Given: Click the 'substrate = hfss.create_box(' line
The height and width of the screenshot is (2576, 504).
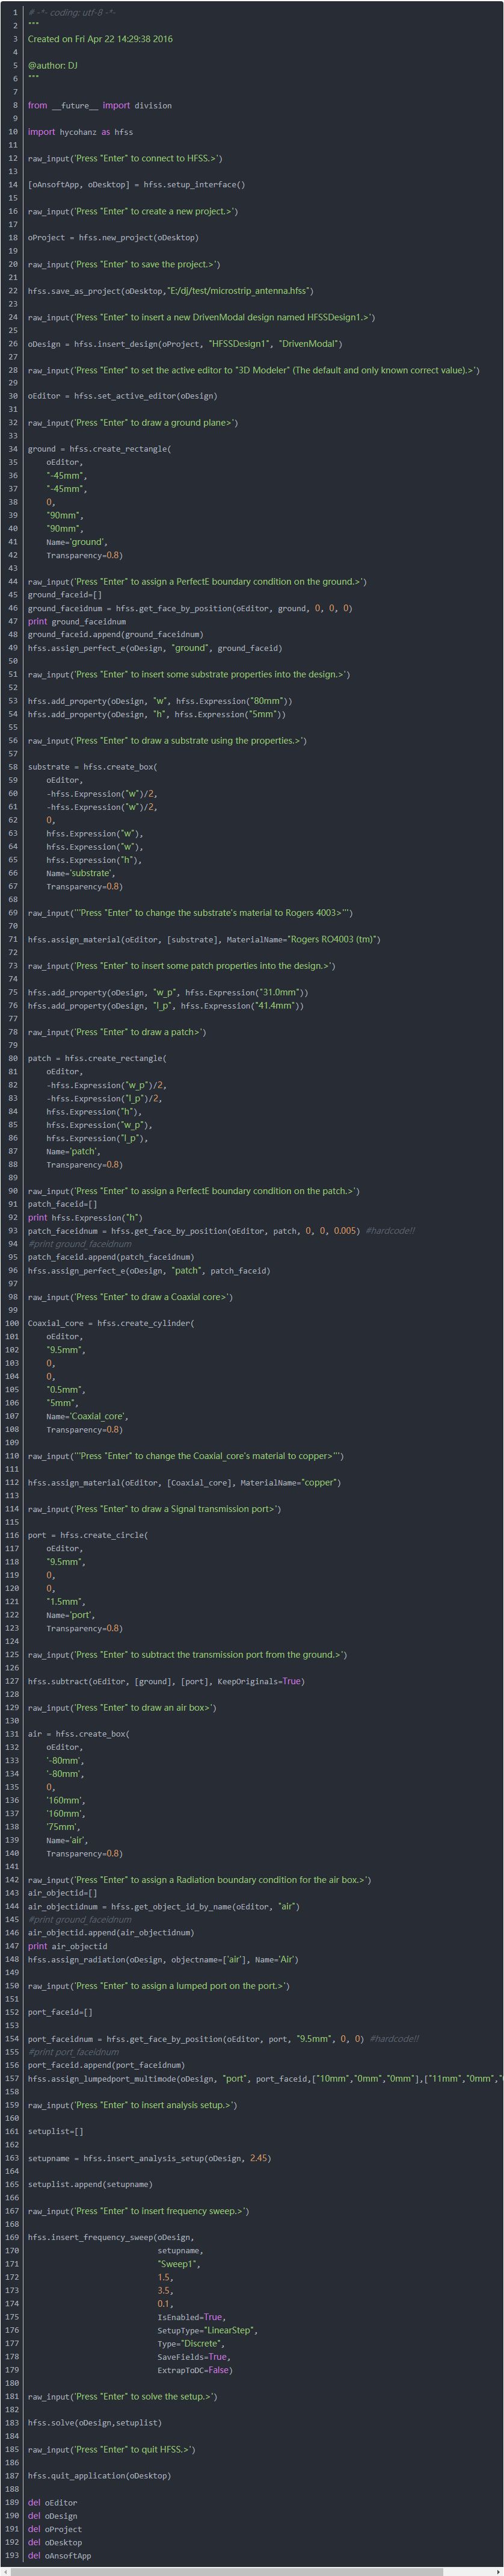Looking at the screenshot, I should (92, 767).
